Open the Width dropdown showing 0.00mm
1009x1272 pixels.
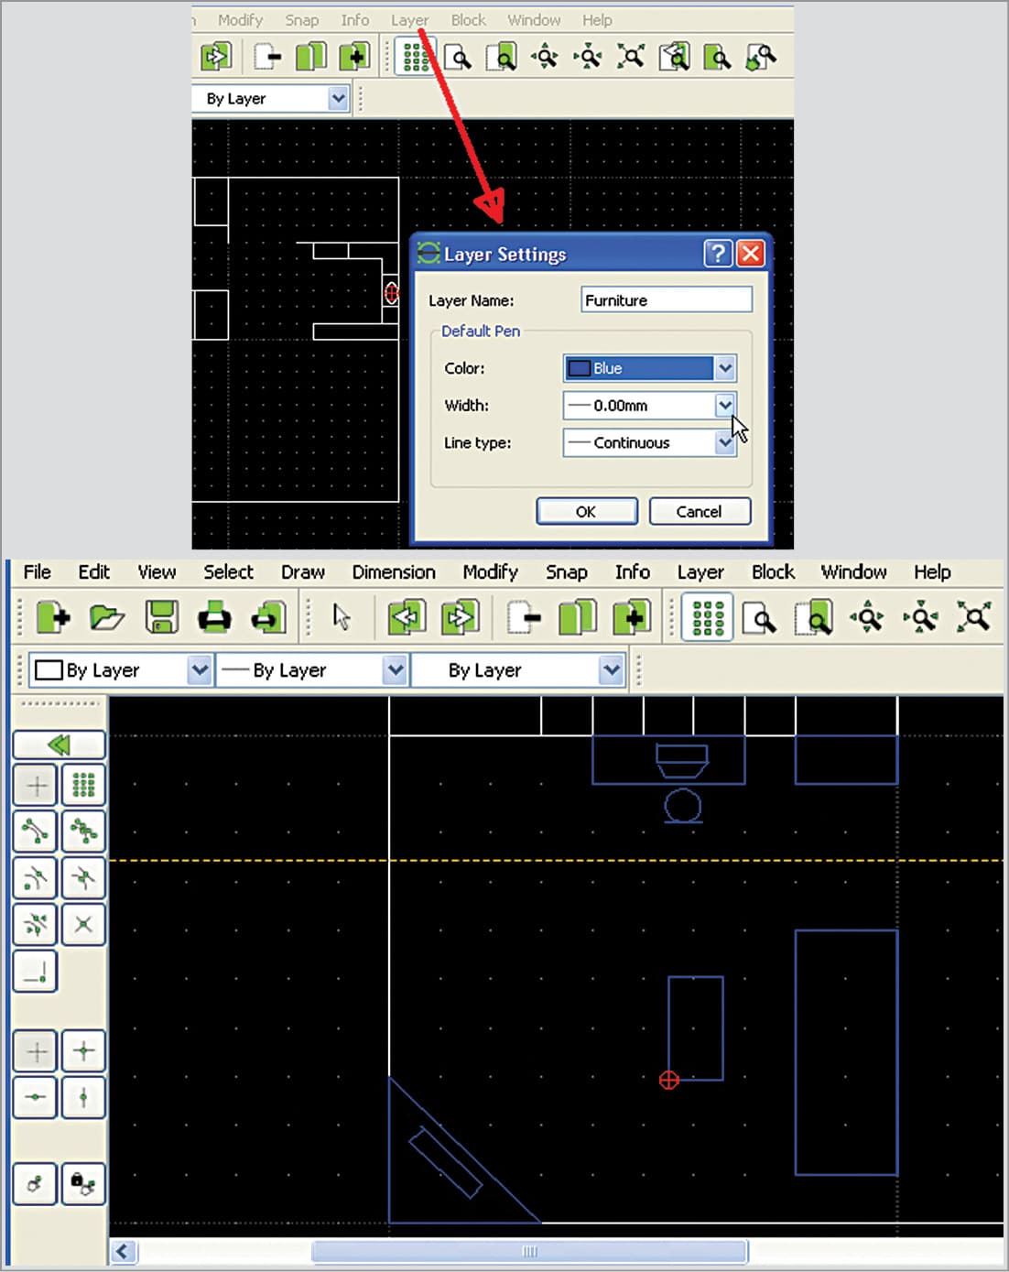724,405
